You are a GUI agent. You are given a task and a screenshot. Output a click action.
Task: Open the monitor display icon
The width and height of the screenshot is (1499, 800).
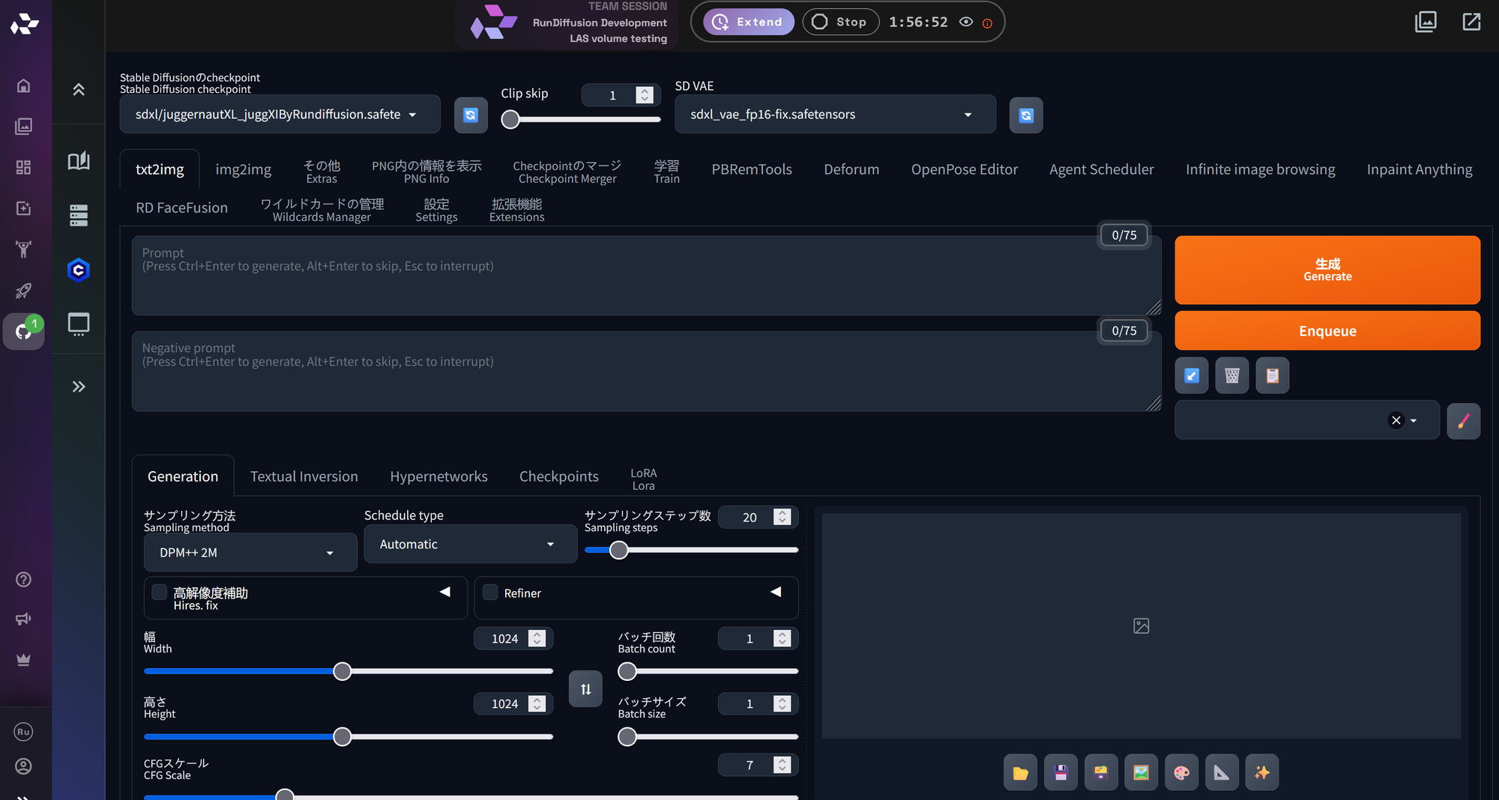coord(79,324)
